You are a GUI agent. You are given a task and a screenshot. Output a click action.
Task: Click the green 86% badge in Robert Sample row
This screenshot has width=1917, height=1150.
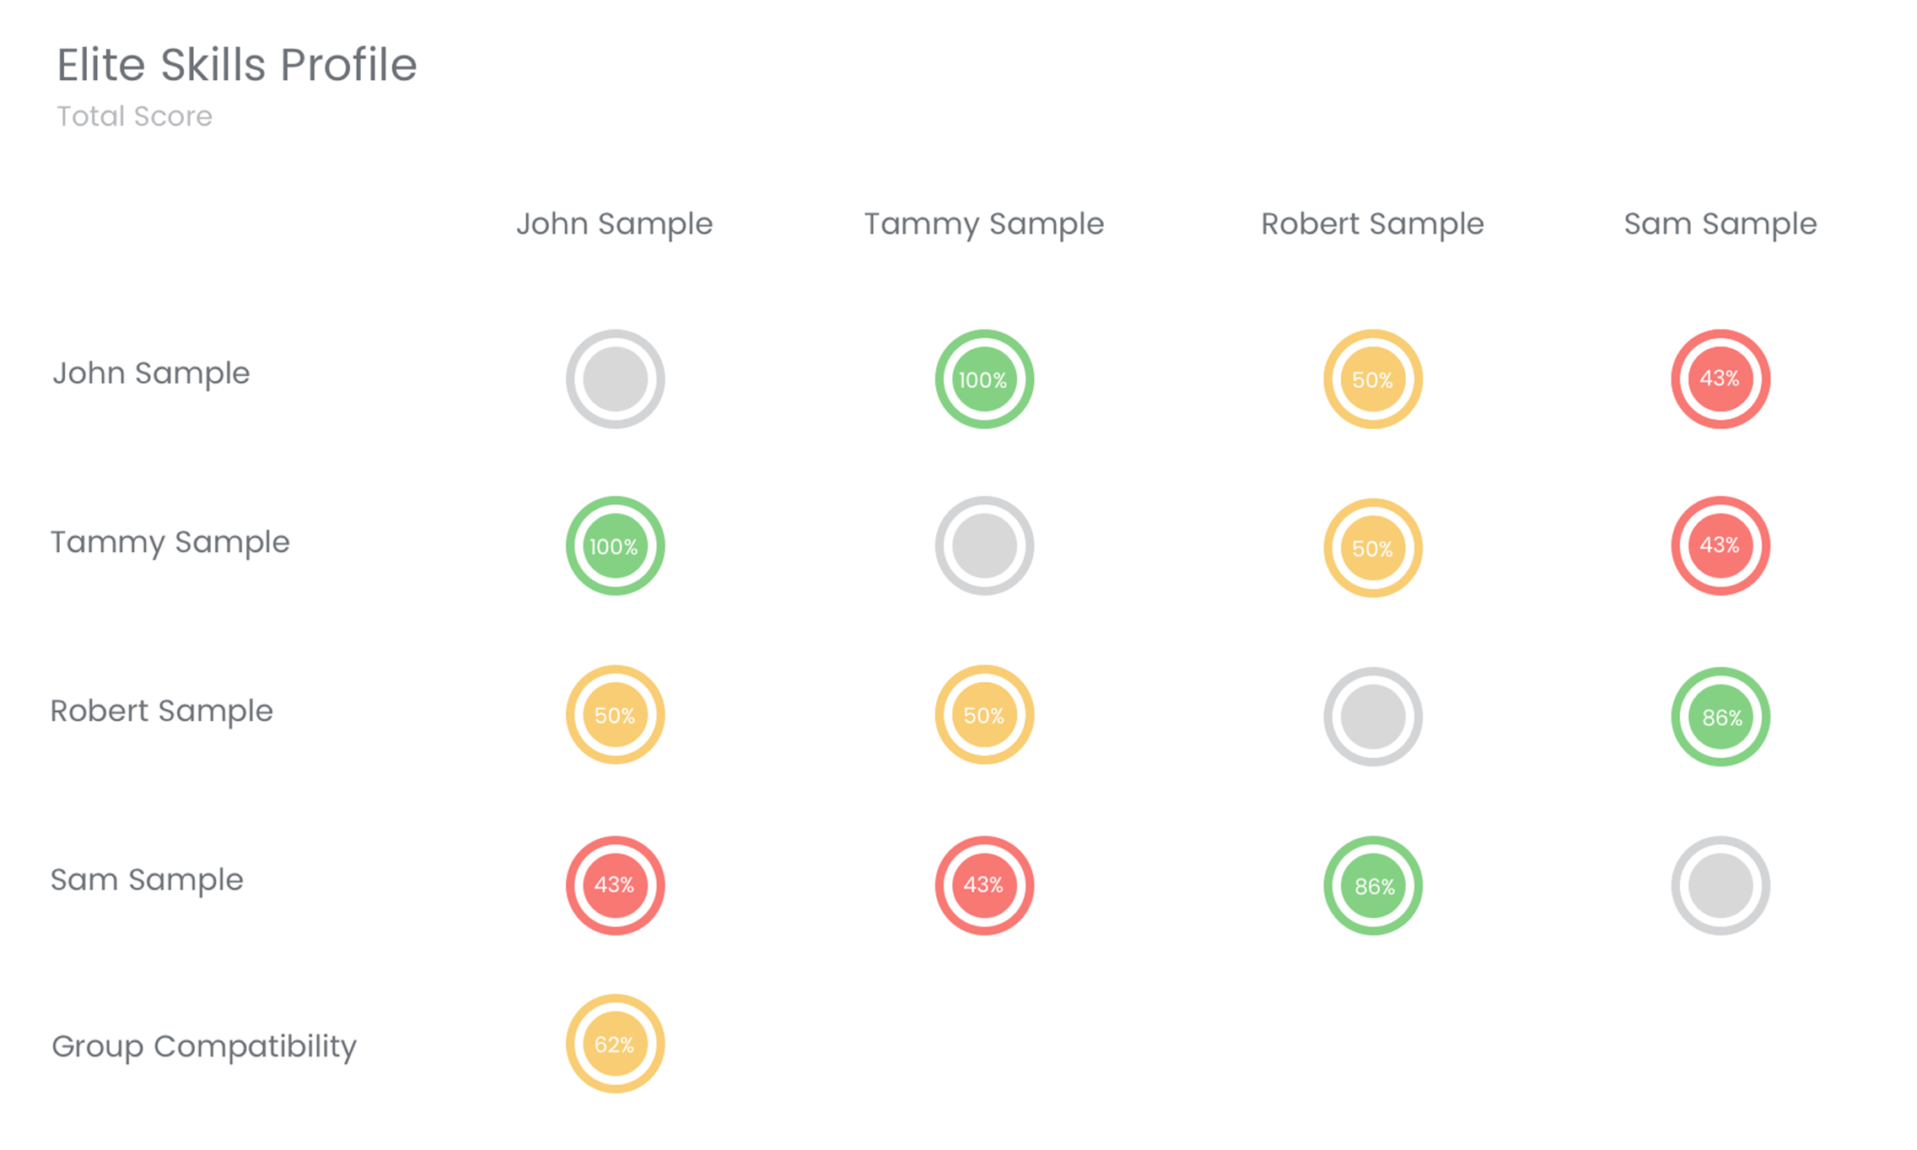tap(1720, 717)
